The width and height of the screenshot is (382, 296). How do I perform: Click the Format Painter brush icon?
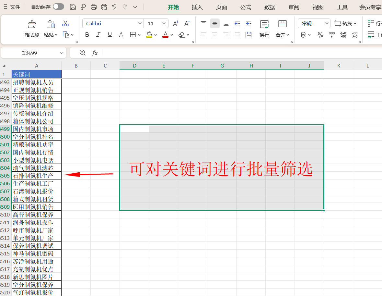pos(32,24)
